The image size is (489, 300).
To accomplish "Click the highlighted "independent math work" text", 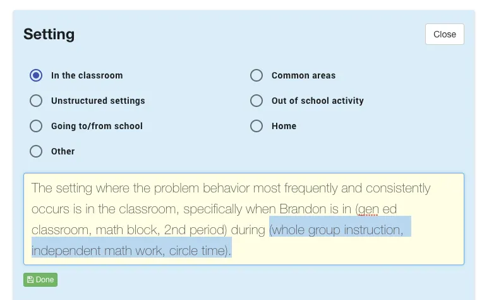I will (98, 250).
